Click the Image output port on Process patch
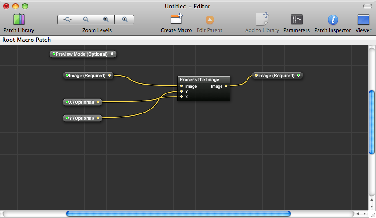 226,86
